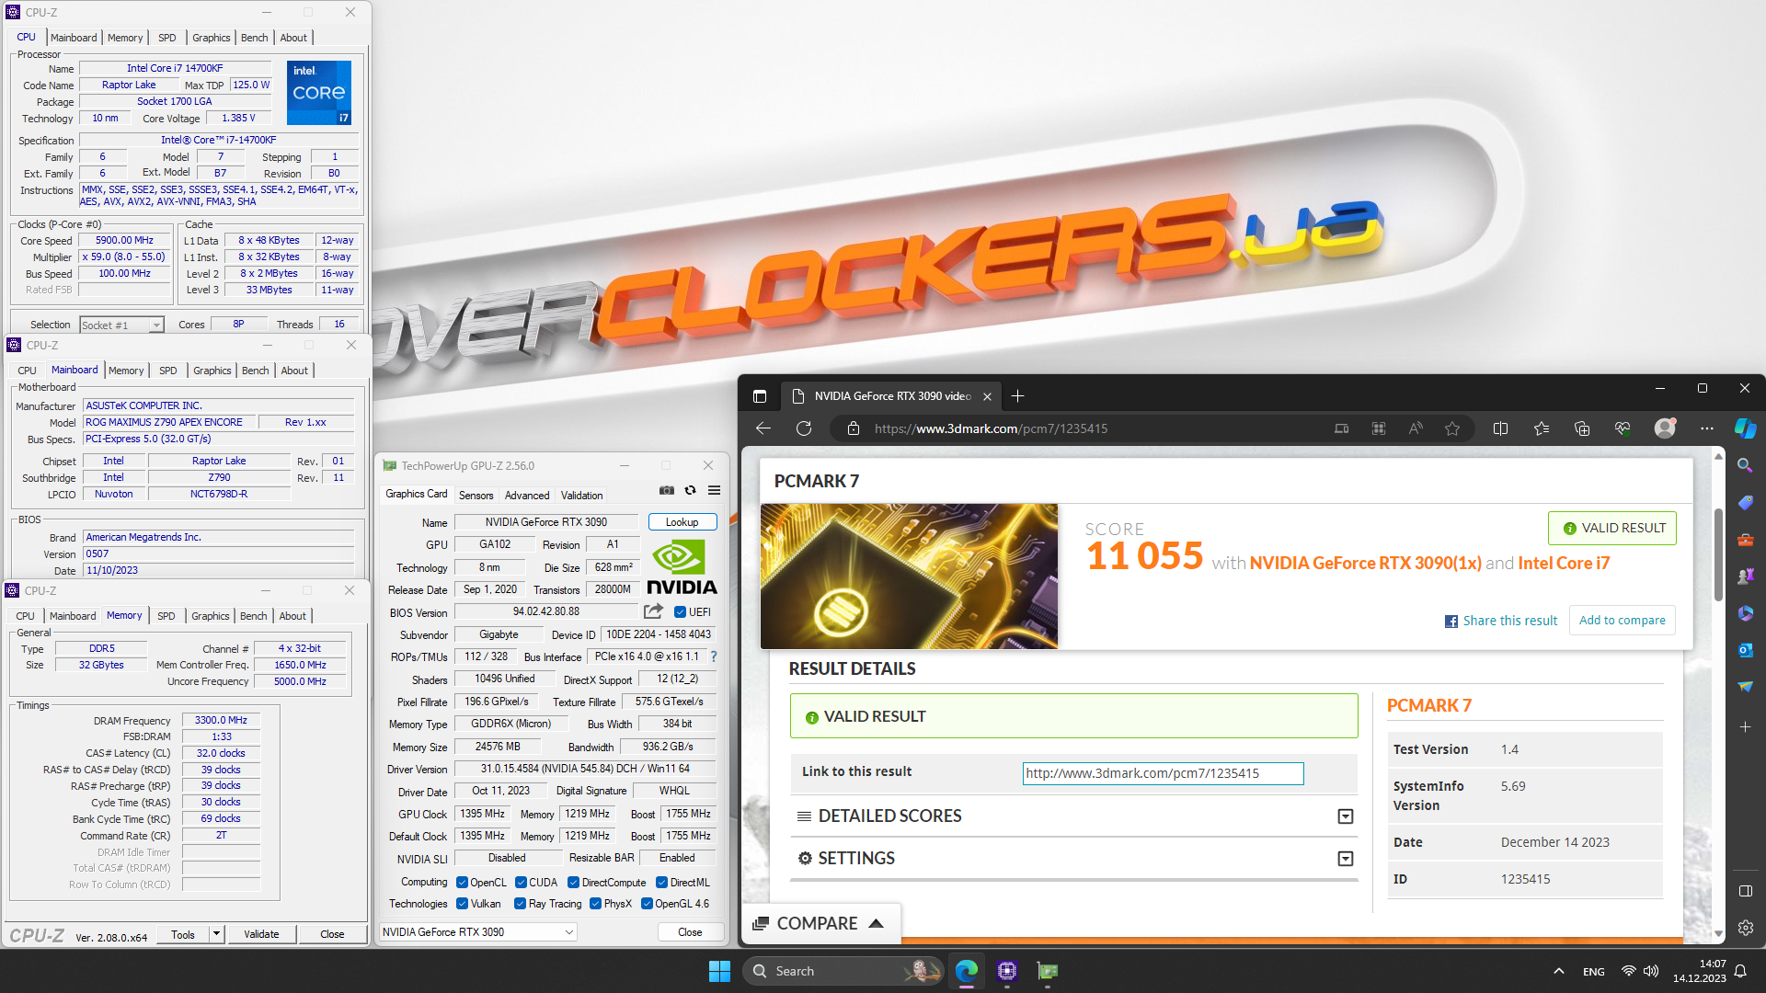This screenshot has width=1766, height=993.
Task: Reload the 3DMark page
Action: (804, 428)
